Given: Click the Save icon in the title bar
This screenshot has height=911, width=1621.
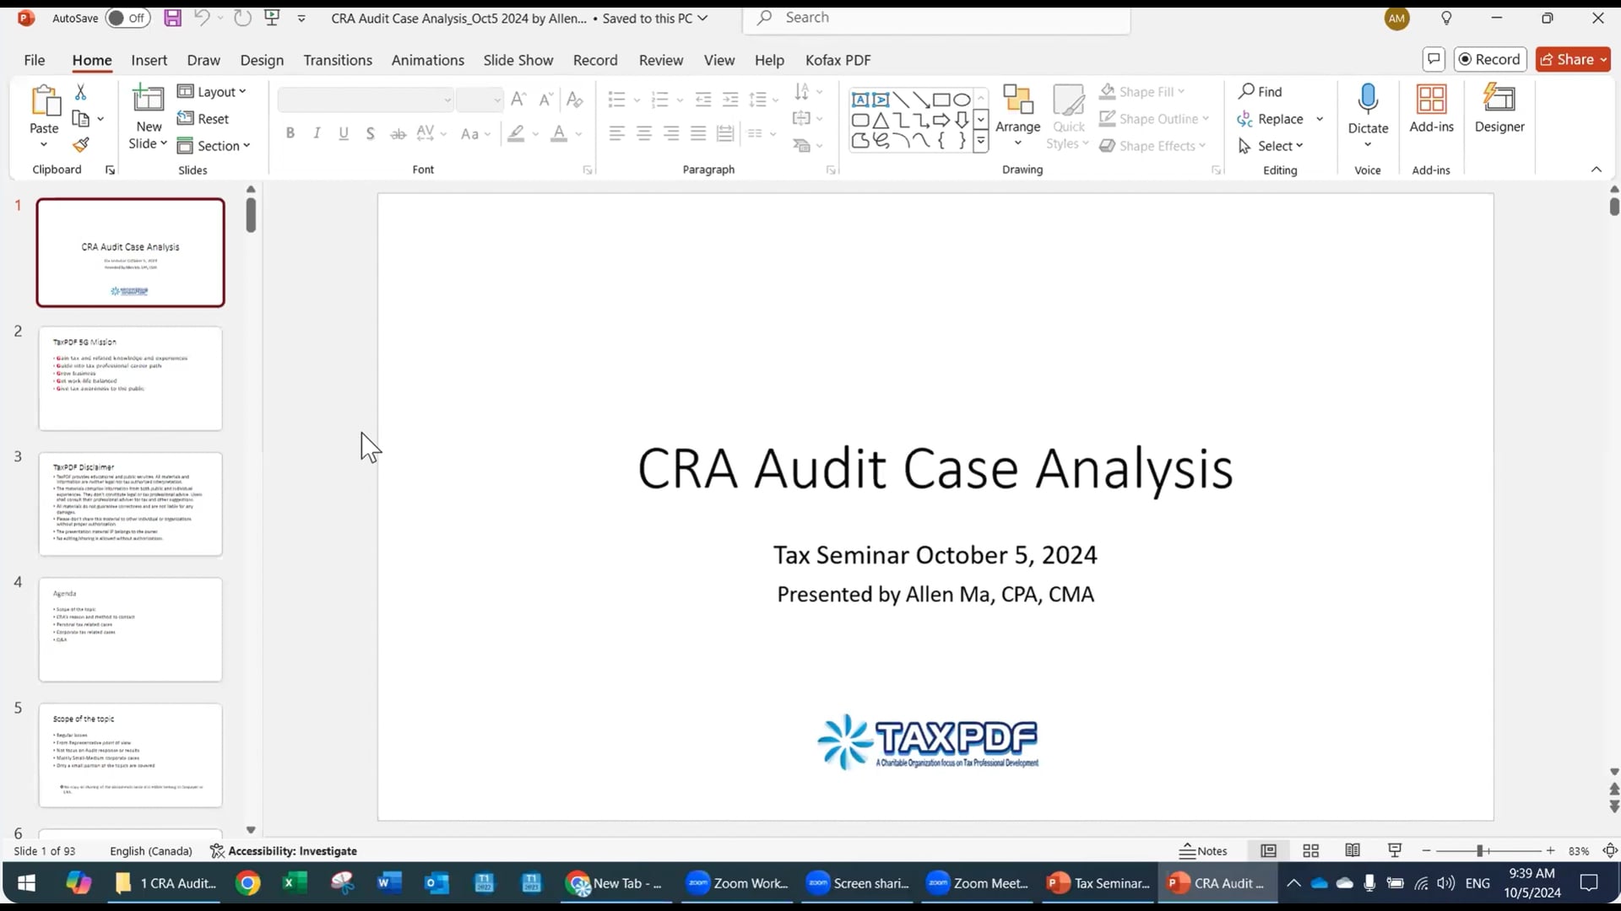Looking at the screenshot, I should [x=172, y=18].
